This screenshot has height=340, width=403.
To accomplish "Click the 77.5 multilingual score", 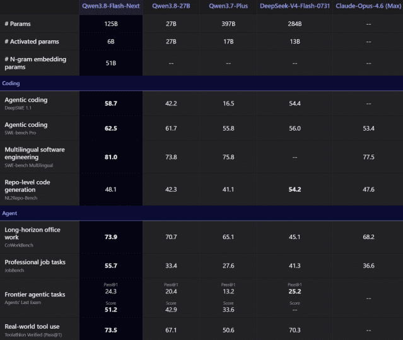I will (x=368, y=157).
